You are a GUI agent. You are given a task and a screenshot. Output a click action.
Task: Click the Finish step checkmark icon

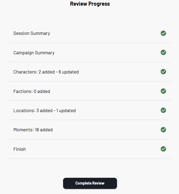[163, 149]
